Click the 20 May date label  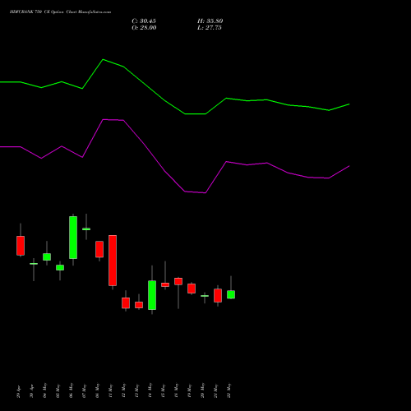tap(202, 390)
